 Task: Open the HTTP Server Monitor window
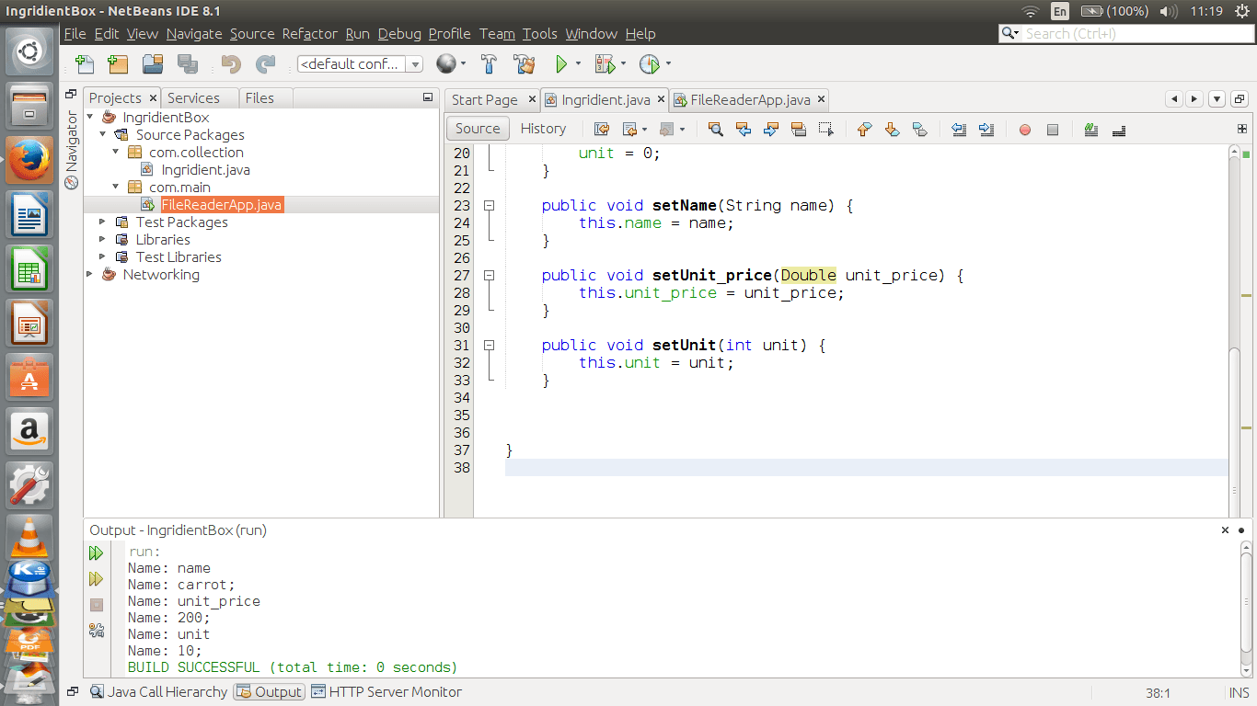pos(386,692)
